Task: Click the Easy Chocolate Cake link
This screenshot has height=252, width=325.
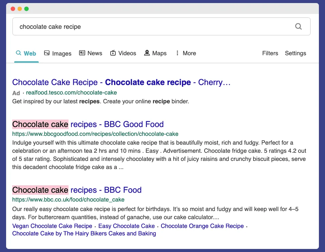Action: pos(126,226)
